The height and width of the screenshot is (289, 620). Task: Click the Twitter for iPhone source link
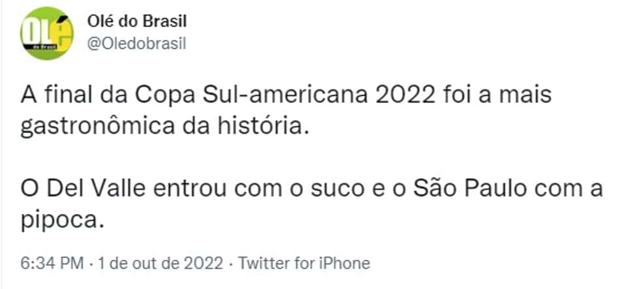(303, 264)
